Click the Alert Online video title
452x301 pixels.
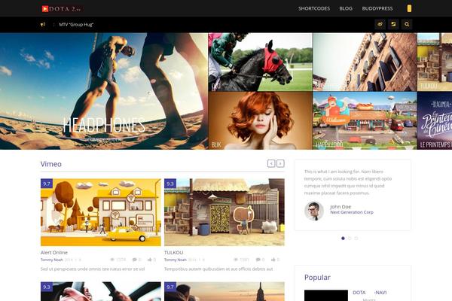(x=54, y=252)
